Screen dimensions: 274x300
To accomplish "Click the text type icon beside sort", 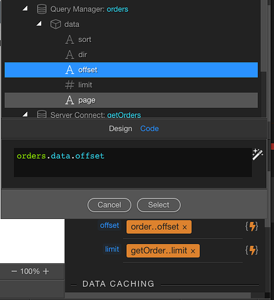I will click(x=69, y=40).
